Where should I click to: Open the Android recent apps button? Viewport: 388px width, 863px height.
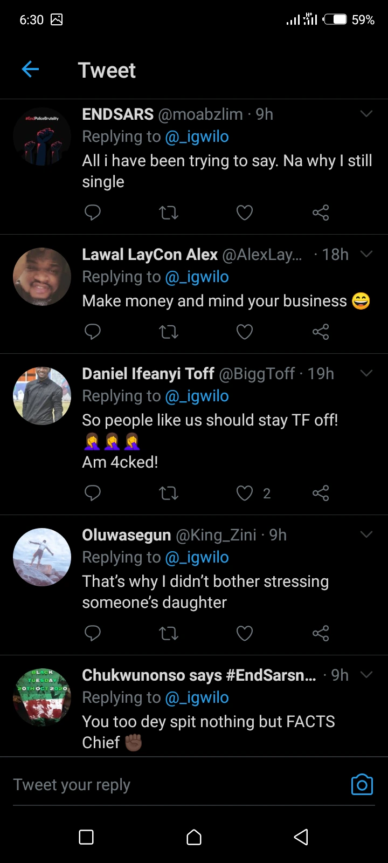tap(86, 837)
